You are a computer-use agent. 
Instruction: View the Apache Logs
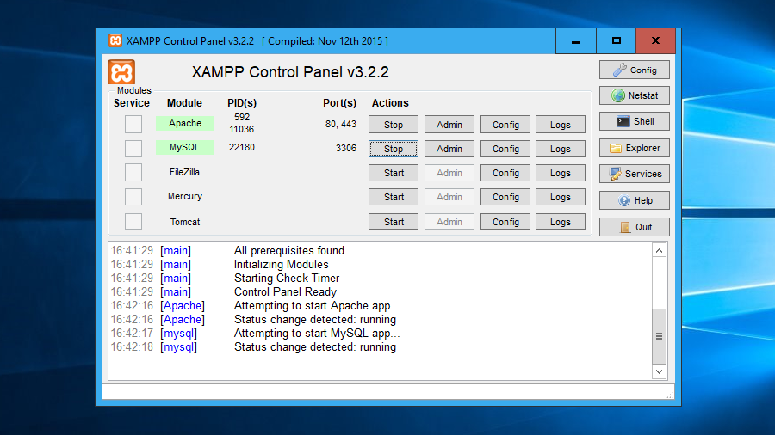561,125
